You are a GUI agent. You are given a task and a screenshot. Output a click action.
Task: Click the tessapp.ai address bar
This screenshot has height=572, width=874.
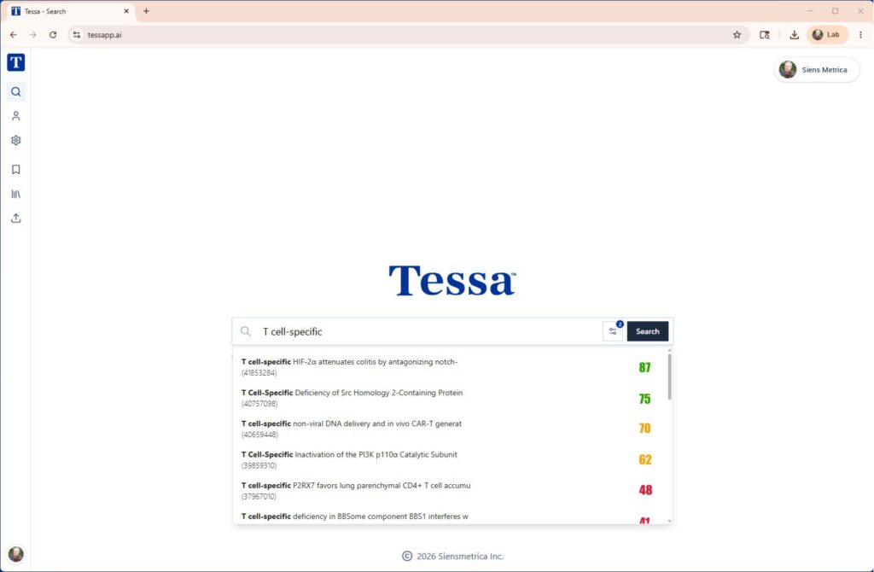pyautogui.click(x=407, y=34)
